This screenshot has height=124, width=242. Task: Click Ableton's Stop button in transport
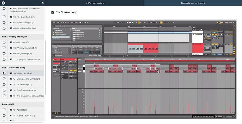click(x=130, y=23)
